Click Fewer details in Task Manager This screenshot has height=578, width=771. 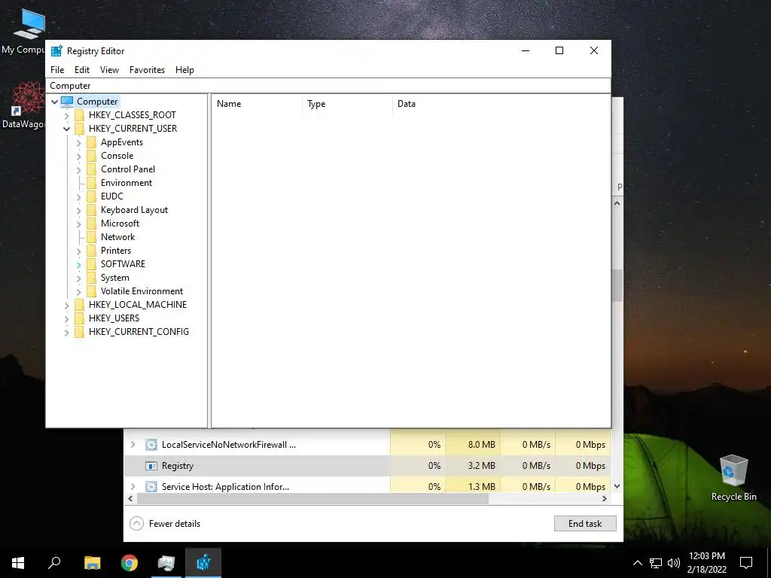(x=165, y=524)
